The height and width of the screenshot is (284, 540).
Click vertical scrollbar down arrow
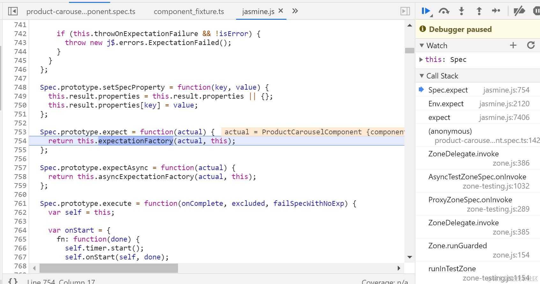[410, 257]
